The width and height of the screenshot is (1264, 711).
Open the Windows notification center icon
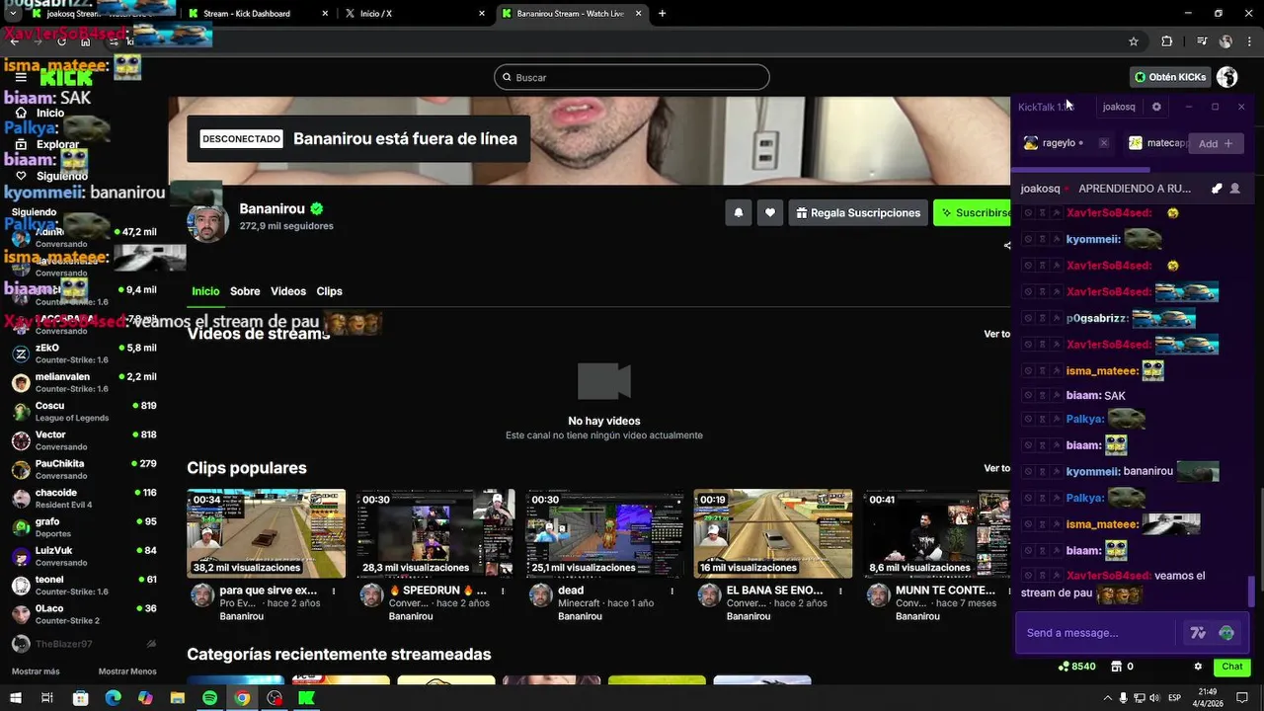[x=1242, y=698]
